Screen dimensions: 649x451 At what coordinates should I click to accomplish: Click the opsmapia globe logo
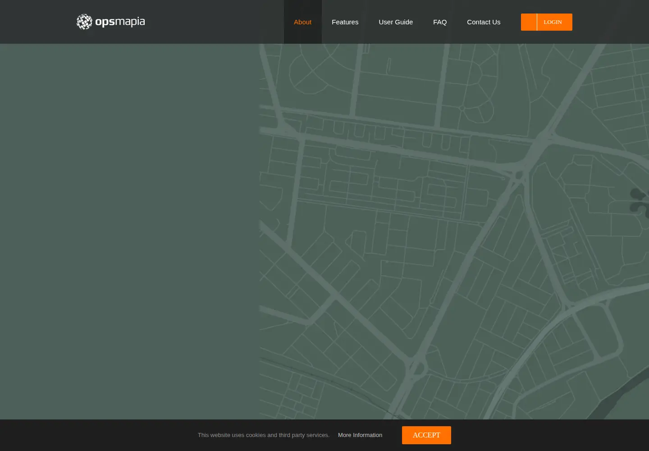click(111, 22)
